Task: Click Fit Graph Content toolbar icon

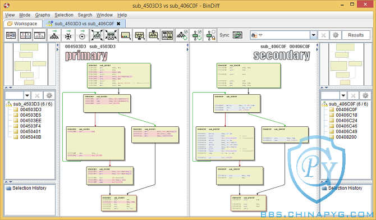Action: tap(97, 35)
